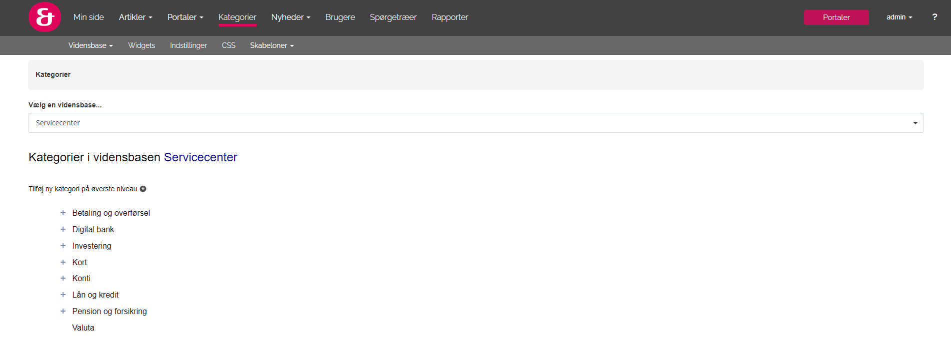Open the question mark help icon
The image size is (951, 349).
point(934,17)
